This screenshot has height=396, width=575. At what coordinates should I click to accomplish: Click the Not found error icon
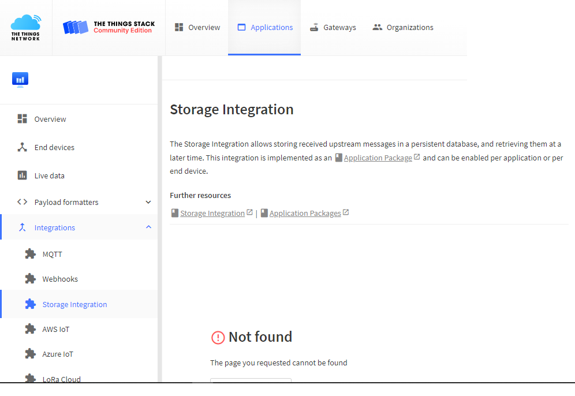218,337
